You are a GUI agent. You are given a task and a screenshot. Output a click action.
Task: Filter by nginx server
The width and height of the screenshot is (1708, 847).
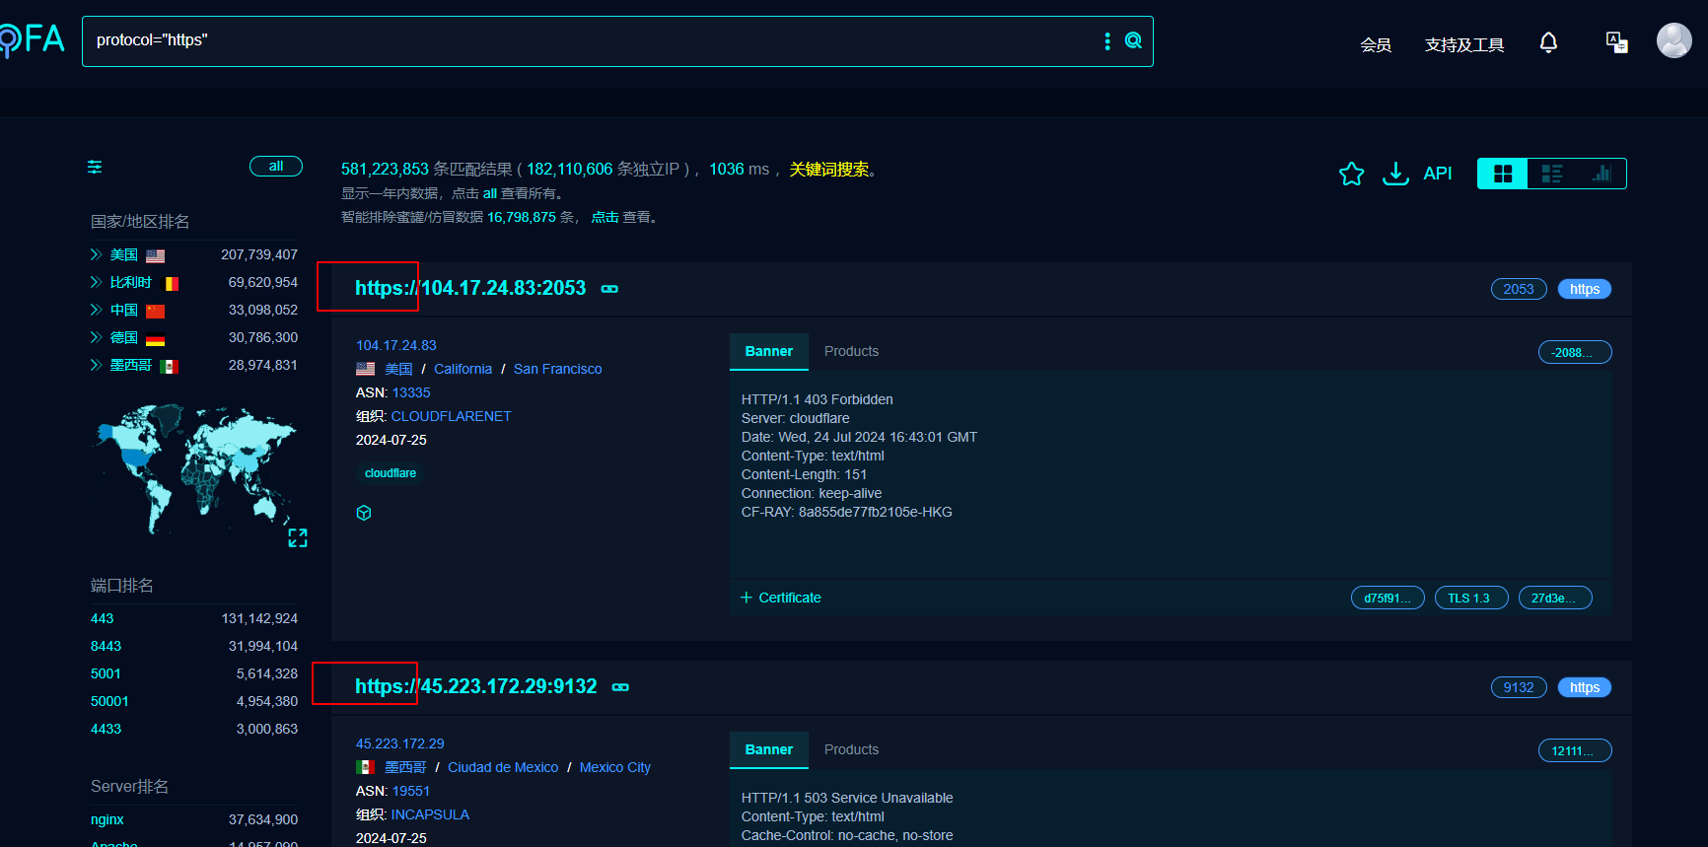[x=107, y=819]
